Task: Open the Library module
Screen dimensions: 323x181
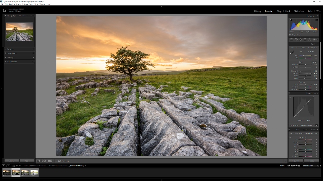Action: point(258,11)
